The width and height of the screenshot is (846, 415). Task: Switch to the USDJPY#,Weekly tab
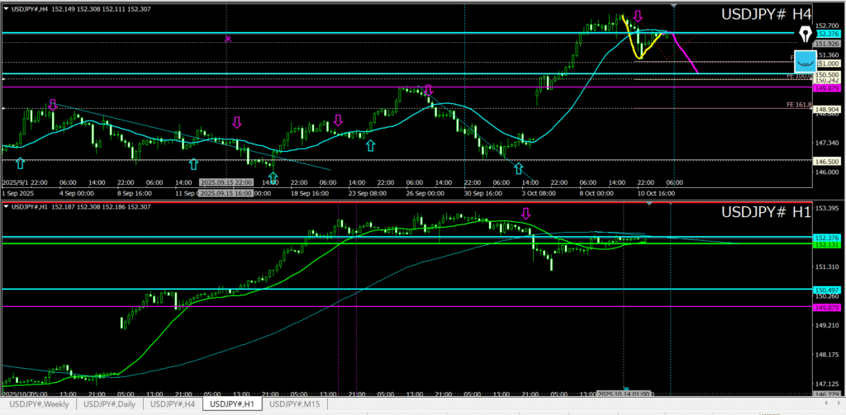pyautogui.click(x=39, y=404)
